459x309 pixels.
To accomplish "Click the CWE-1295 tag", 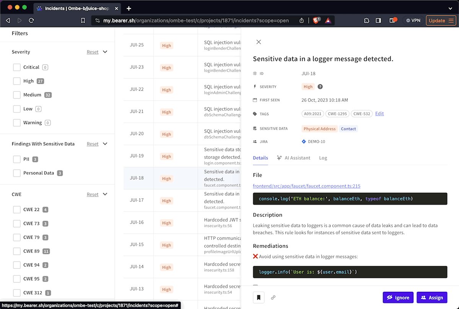I will [x=337, y=114].
